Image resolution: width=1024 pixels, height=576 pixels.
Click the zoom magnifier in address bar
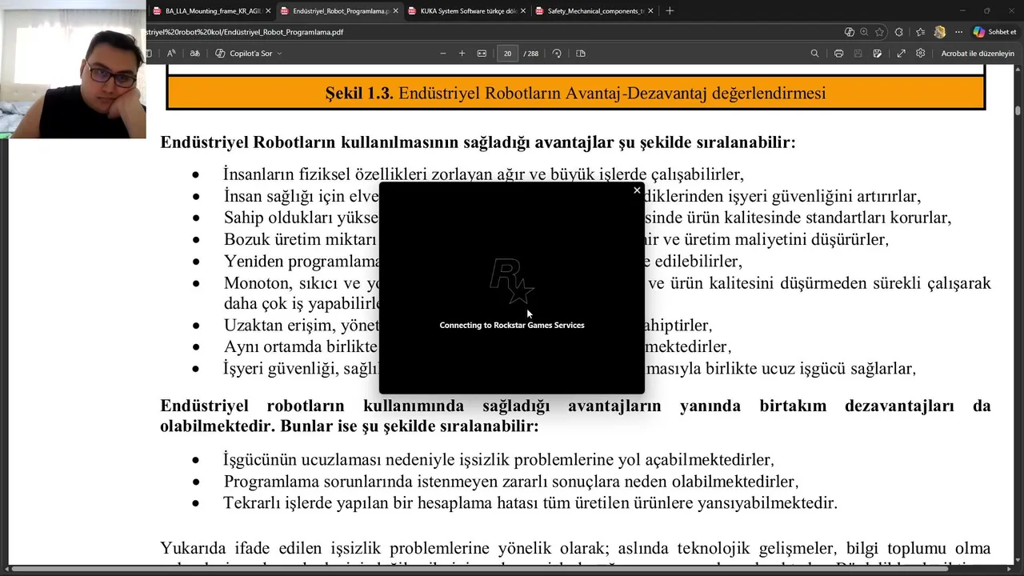[864, 32]
